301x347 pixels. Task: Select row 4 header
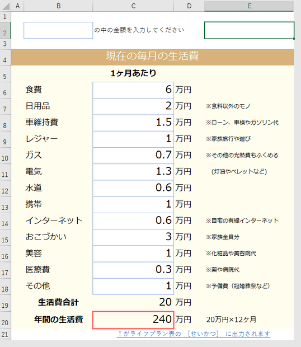5,58
